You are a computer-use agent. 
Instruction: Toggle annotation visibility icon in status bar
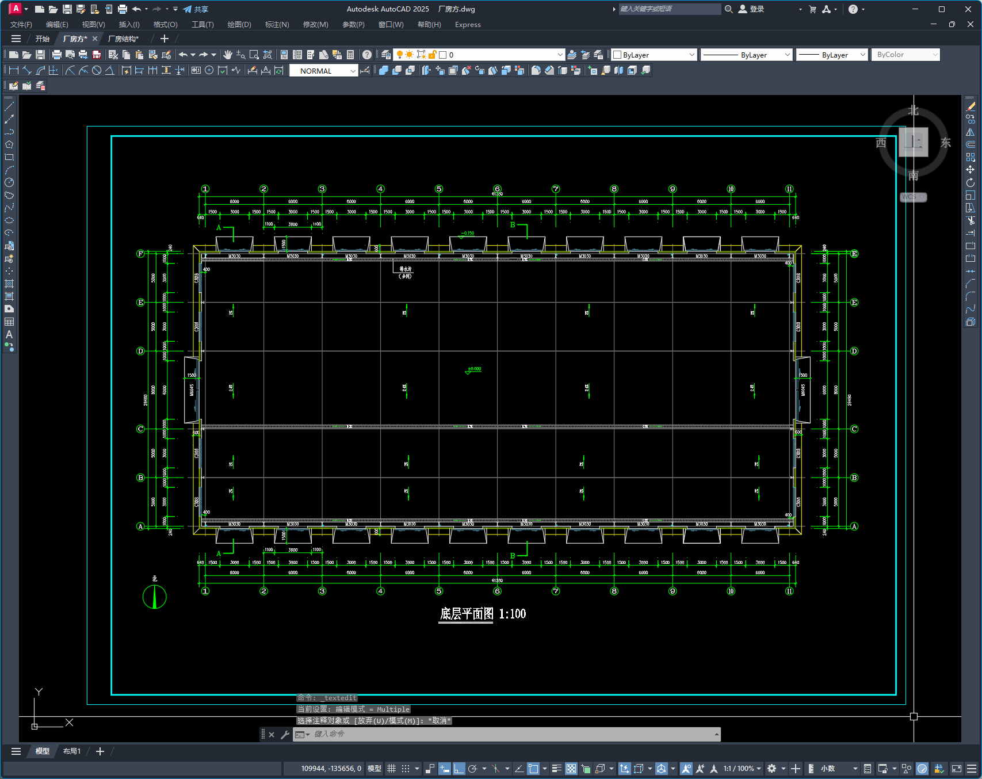[686, 769]
